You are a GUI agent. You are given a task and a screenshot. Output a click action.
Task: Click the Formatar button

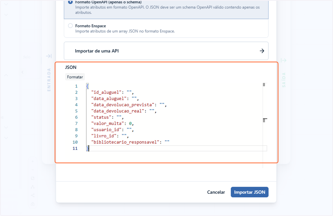[x=75, y=77]
